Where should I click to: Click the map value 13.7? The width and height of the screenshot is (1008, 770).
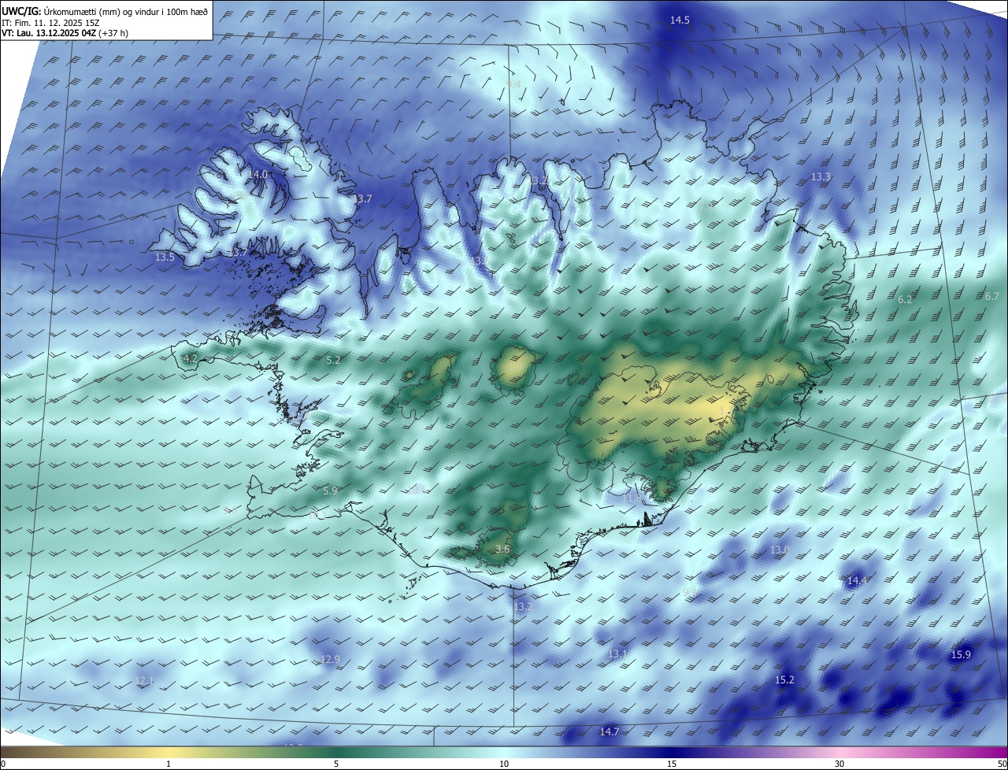[362, 199]
